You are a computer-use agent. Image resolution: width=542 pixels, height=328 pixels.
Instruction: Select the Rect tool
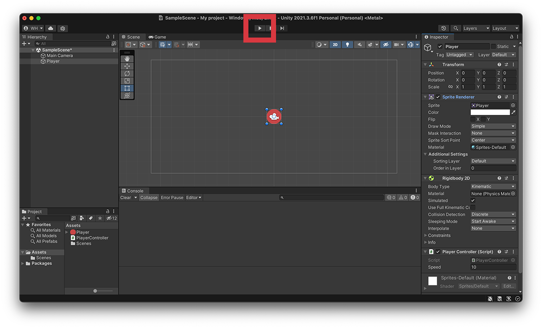(x=127, y=88)
